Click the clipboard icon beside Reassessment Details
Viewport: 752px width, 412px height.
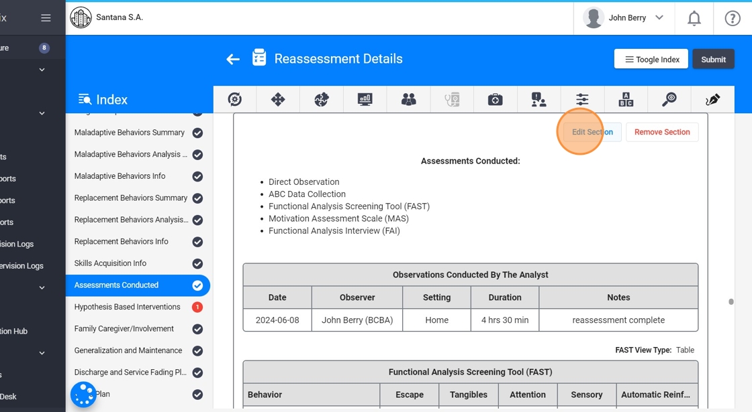pos(259,58)
